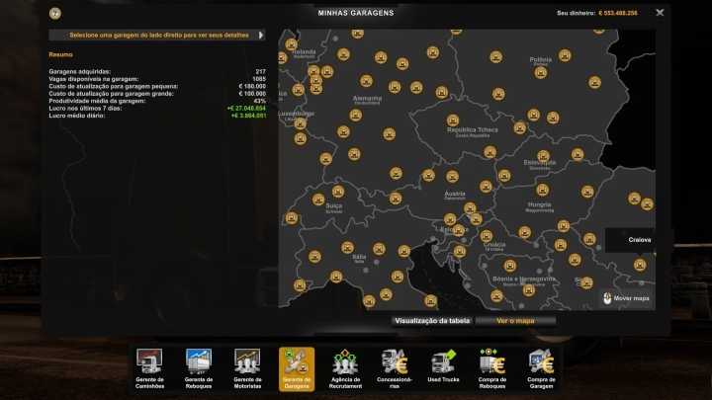Viewport: 712px width, 400px height.
Task: Select garage marker directly above Áustria label
Action: pyautogui.click(x=452, y=177)
